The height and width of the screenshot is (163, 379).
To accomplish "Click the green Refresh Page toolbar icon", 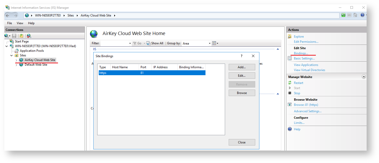I will 343,15.
